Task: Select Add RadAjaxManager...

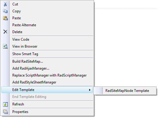Action: pyautogui.click(x=47, y=68)
